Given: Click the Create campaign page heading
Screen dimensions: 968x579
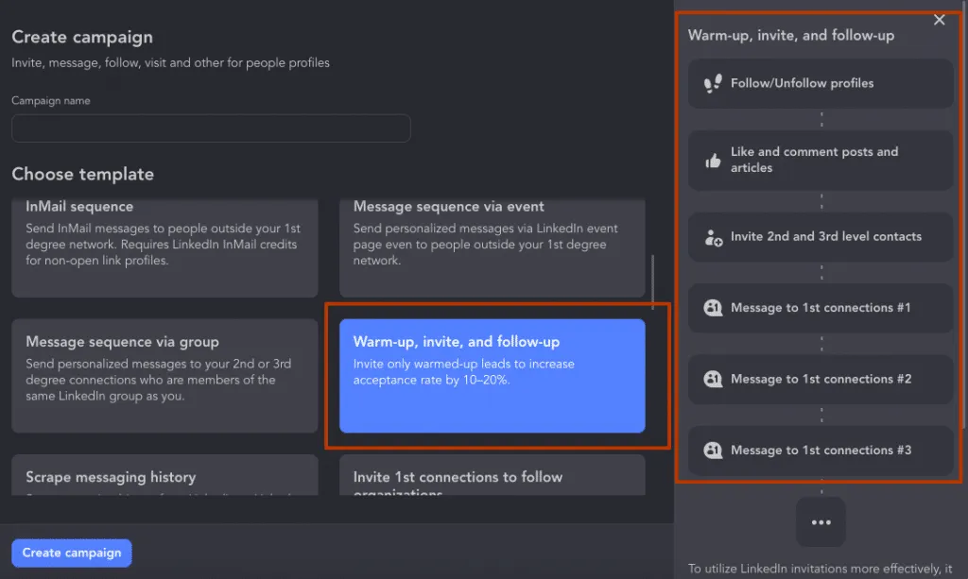Looking at the screenshot, I should point(82,37).
